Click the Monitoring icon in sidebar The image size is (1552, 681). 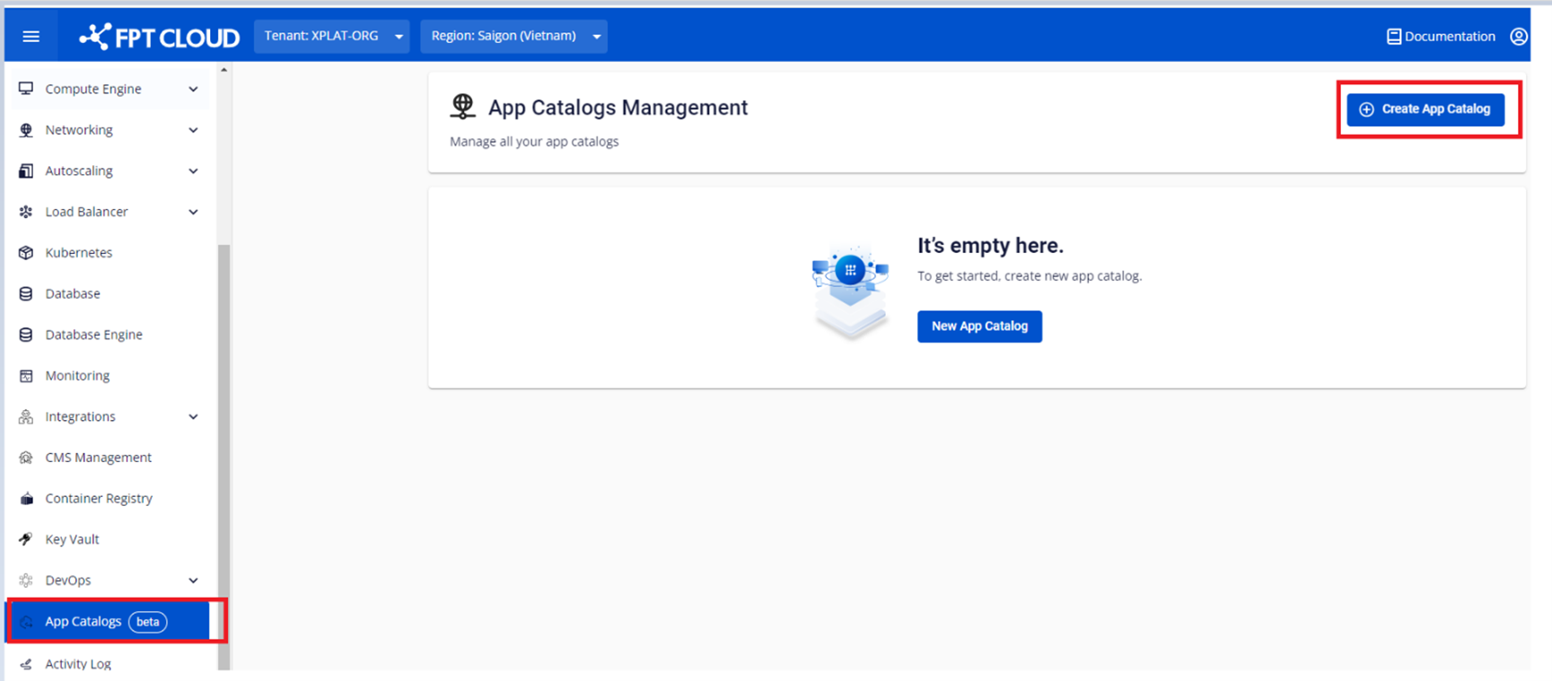point(26,376)
